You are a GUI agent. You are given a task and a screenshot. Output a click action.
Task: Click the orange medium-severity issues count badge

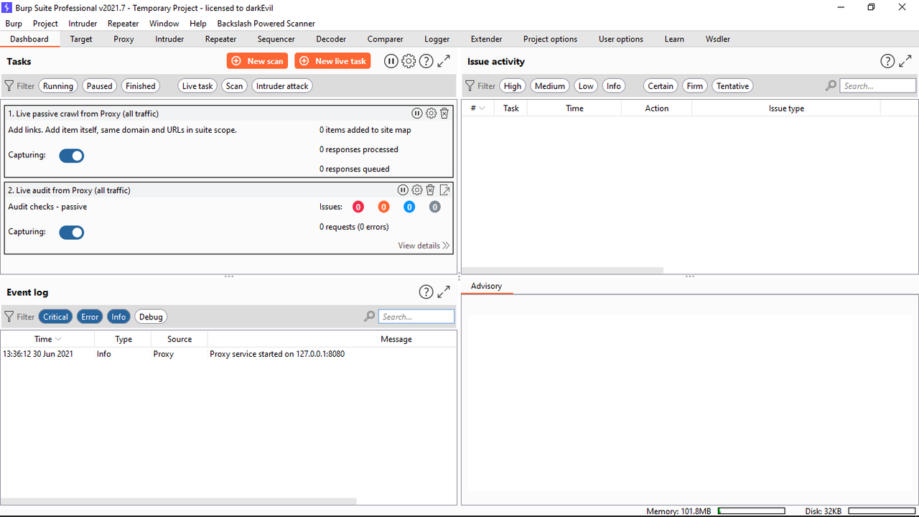point(383,207)
